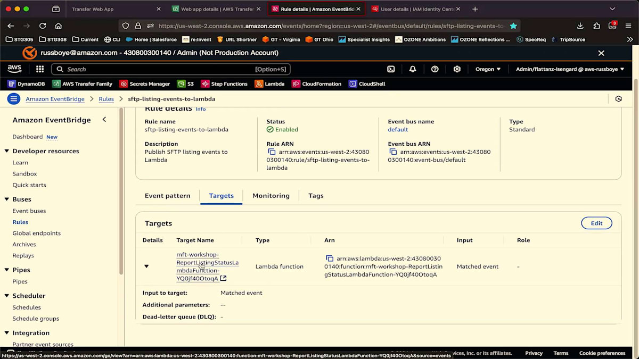Open Rule details Info link

pos(200,109)
